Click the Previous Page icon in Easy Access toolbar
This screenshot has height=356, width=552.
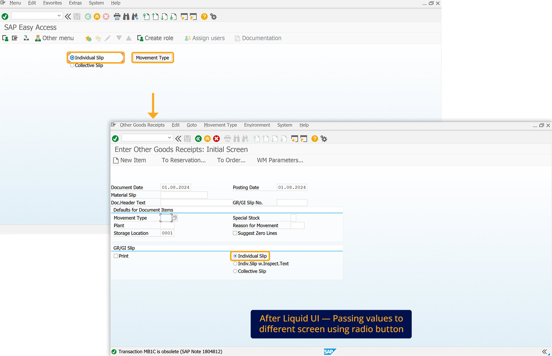coord(155,17)
